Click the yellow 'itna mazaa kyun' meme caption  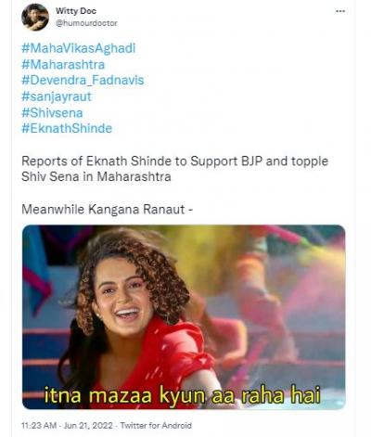click(x=182, y=394)
